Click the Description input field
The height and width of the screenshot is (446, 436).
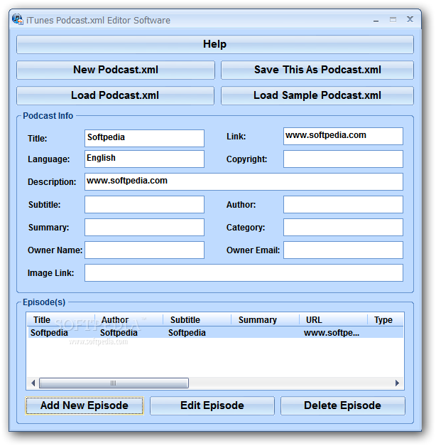pyautogui.click(x=244, y=182)
